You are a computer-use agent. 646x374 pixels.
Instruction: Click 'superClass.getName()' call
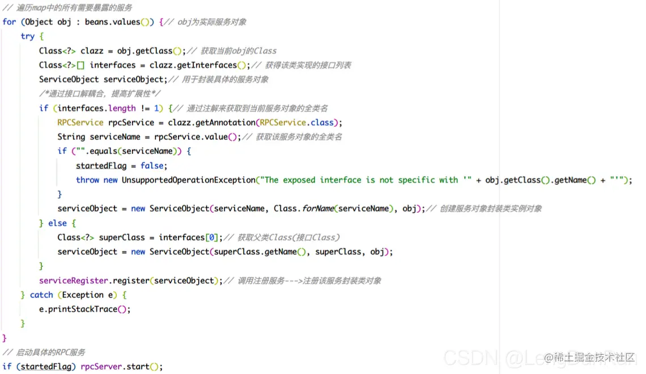point(260,252)
